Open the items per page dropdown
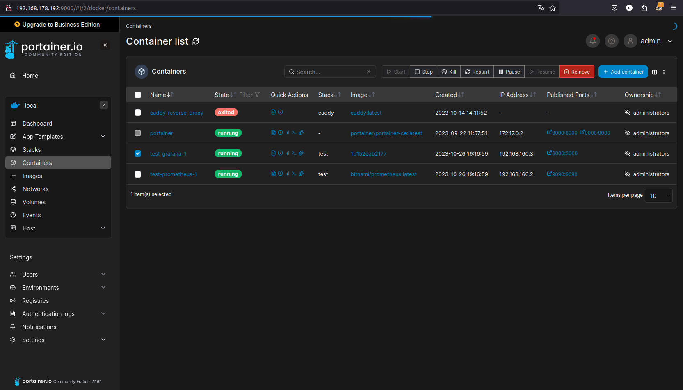Viewport: 683px width, 390px height. pyautogui.click(x=658, y=196)
